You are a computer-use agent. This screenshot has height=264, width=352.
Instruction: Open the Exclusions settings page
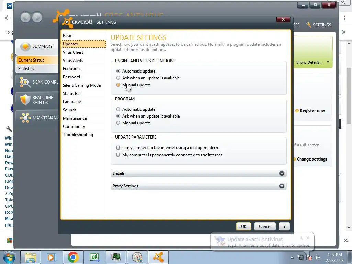84,69
